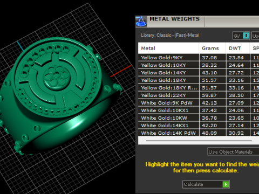The image size is (259, 194).
Task: Click the 27.72 DWT cell
Action: (238, 73)
